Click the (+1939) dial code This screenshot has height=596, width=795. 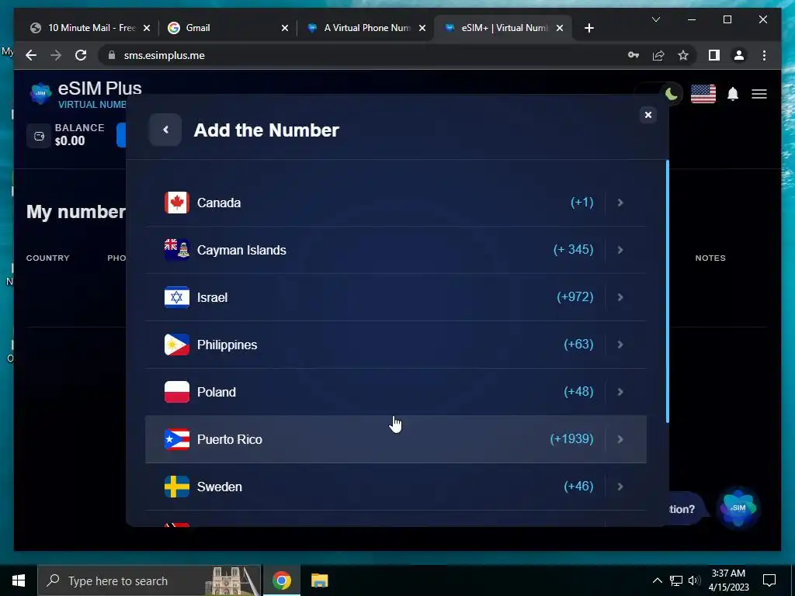pos(572,439)
